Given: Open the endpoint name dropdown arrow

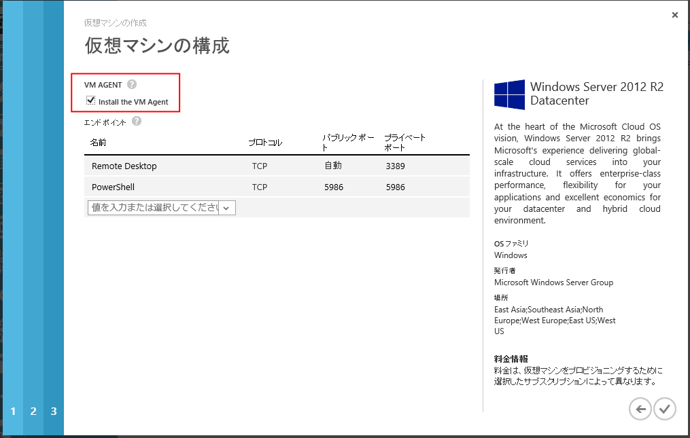Looking at the screenshot, I should click(x=226, y=208).
